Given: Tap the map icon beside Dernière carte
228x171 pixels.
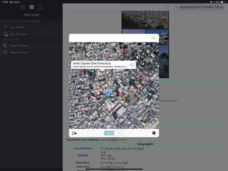Looking at the screenshot, I should click(5, 34).
